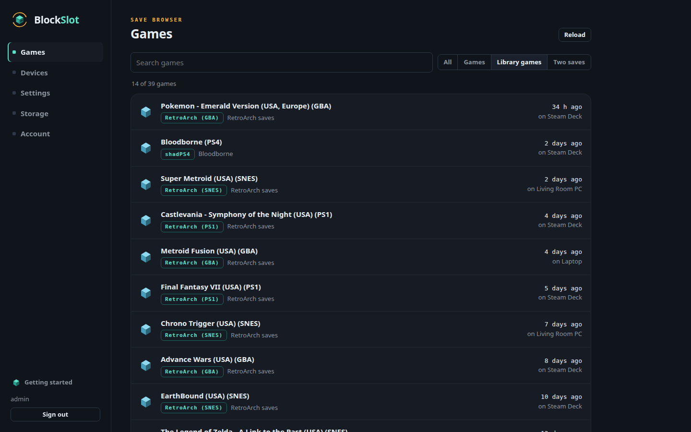Click 'on Living Room PC' under Super Metroid

pos(554,189)
